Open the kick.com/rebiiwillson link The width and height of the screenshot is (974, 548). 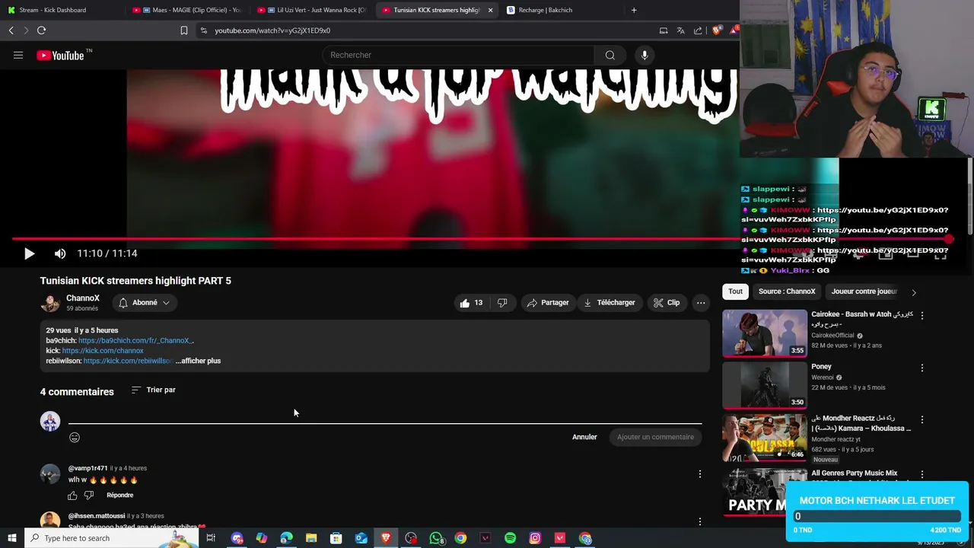(129, 361)
